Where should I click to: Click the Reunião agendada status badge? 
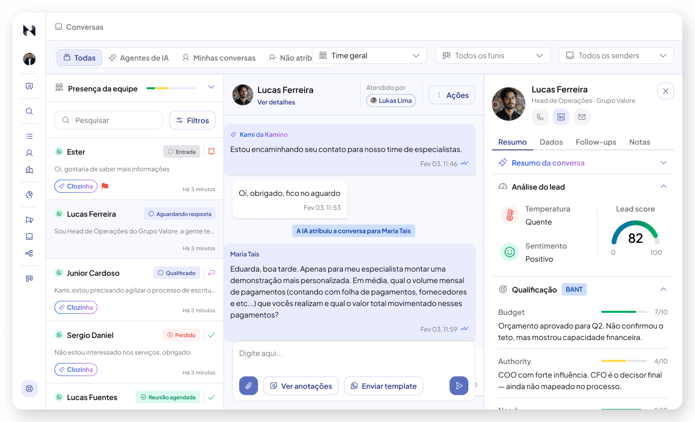tap(168, 397)
